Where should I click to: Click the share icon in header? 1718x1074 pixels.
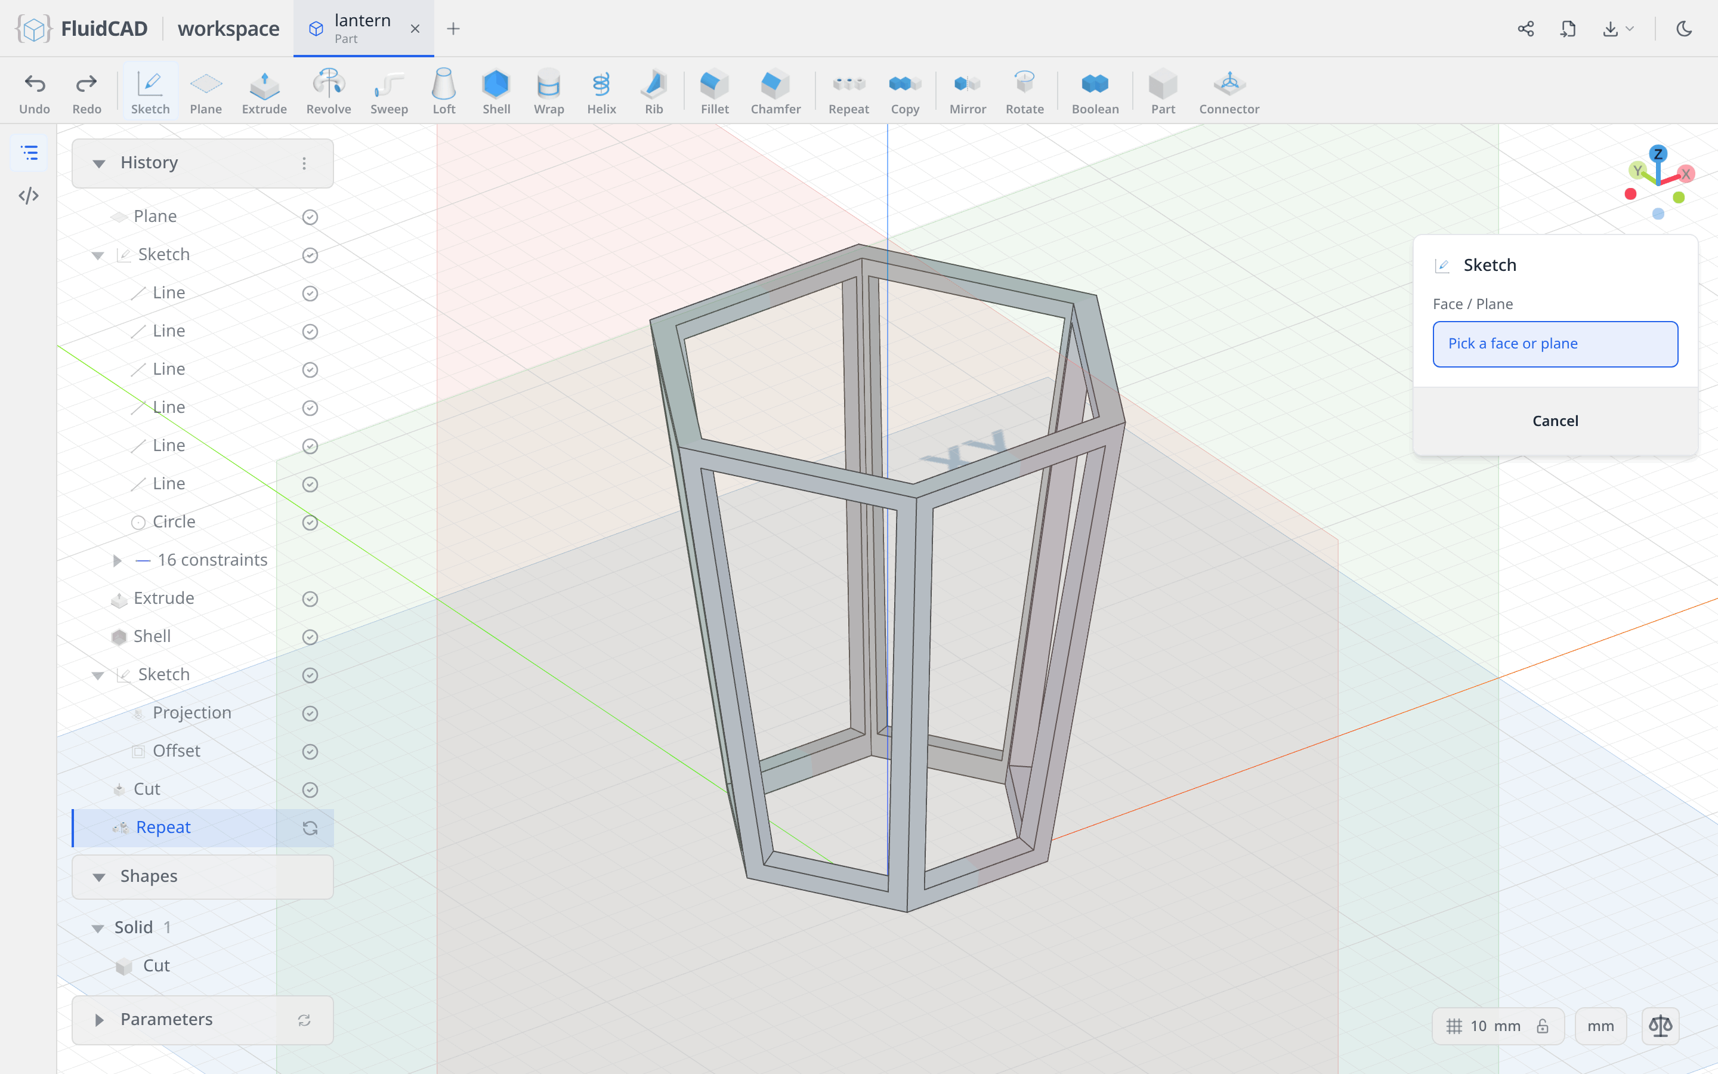pos(1525,29)
